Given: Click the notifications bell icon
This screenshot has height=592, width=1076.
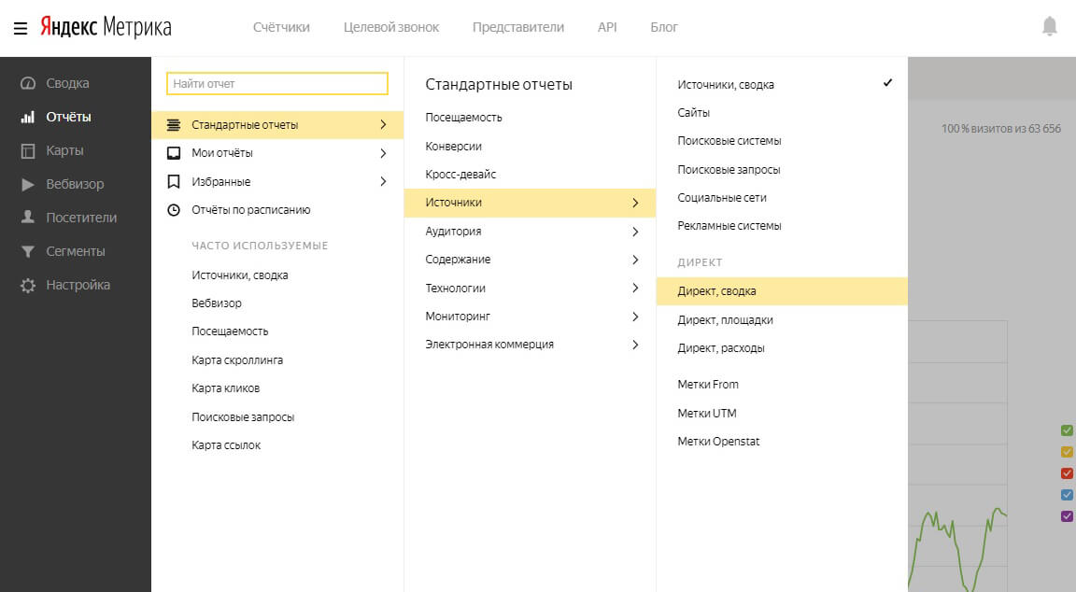Looking at the screenshot, I should (1050, 27).
